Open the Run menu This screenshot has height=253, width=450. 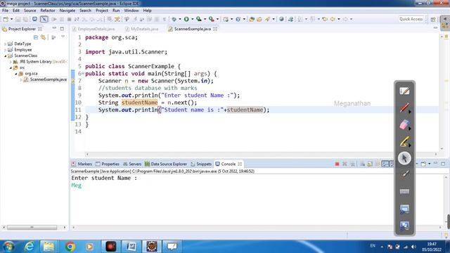coord(116,11)
